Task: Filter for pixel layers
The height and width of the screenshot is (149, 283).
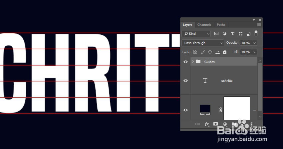Action: pos(216,33)
